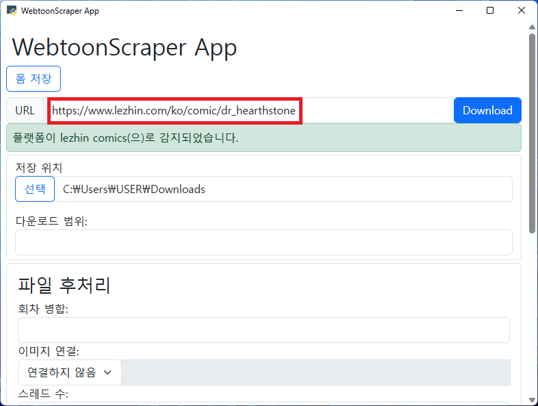Open the 연결하지 않음 dropdown

click(70, 372)
